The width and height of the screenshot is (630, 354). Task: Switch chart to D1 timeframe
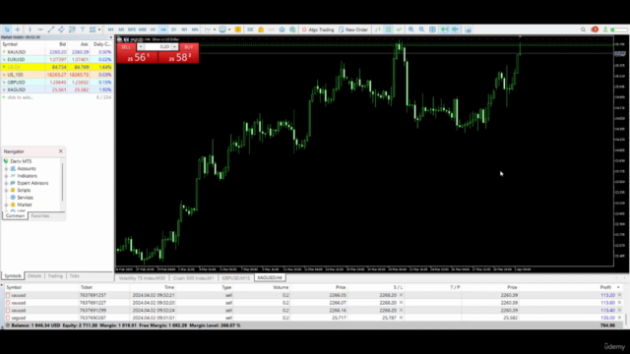(x=173, y=29)
